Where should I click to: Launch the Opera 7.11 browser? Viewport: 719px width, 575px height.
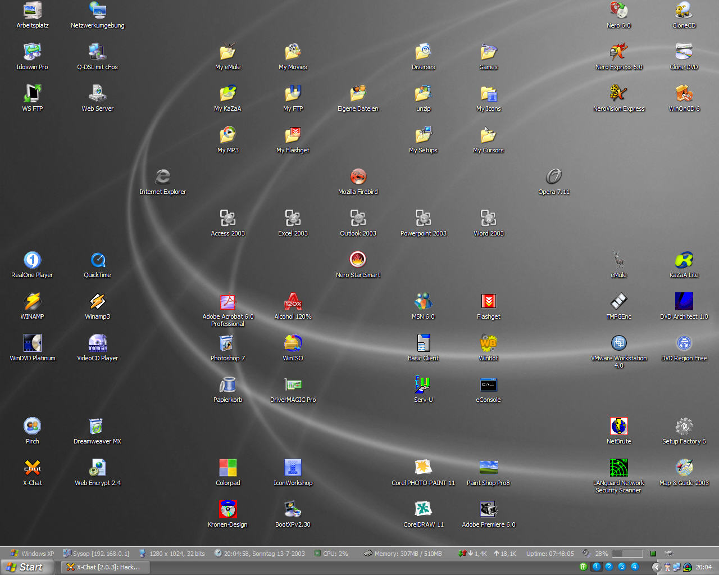pyautogui.click(x=553, y=177)
